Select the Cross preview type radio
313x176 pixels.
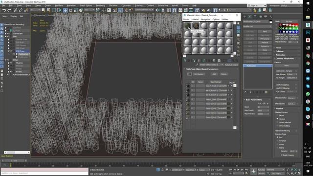277,144
